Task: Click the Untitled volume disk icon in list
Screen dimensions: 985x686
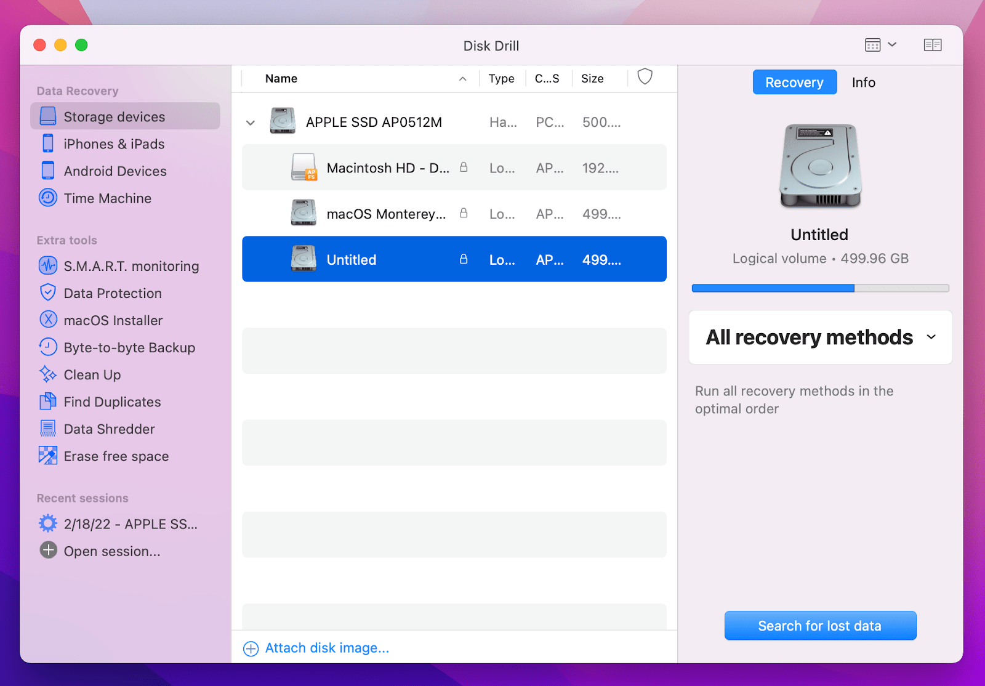Action: pos(304,259)
